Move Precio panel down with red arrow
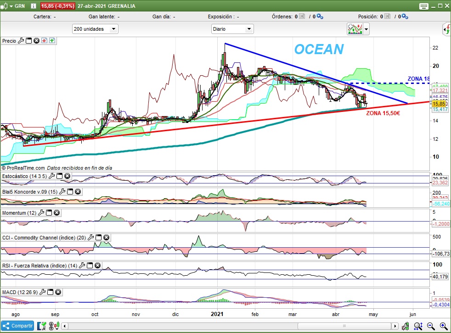The image size is (451, 333). 44,41
